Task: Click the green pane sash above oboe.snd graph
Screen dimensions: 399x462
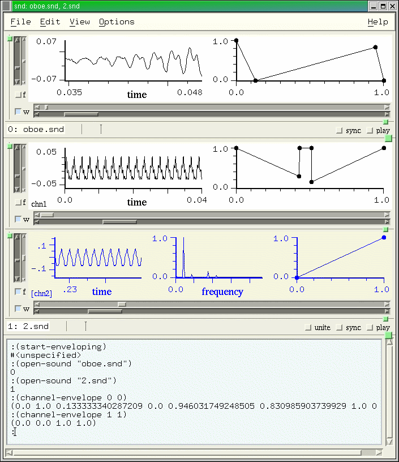Action: [10, 38]
